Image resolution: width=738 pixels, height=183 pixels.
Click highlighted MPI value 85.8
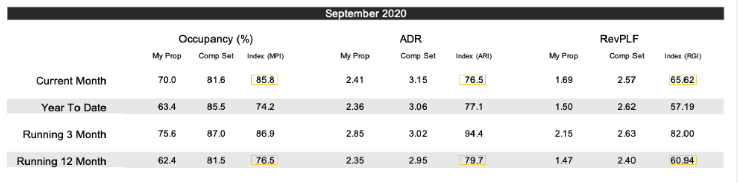pos(265,80)
